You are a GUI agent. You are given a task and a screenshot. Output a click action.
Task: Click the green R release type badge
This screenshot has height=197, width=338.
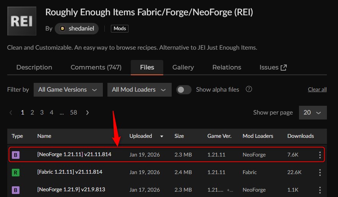[16, 173]
